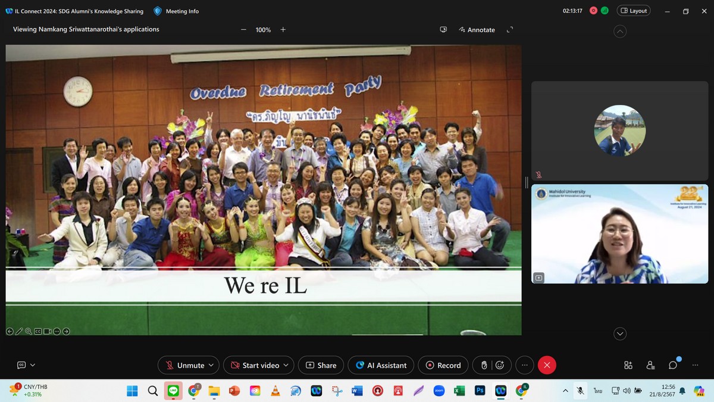Click the red leave meeting button
This screenshot has width=714, height=402.
547,365
